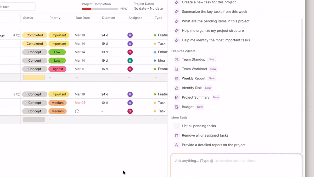The width and height of the screenshot is (314, 177).
Task: Click the Budget wallet icon
Action: click(177, 107)
